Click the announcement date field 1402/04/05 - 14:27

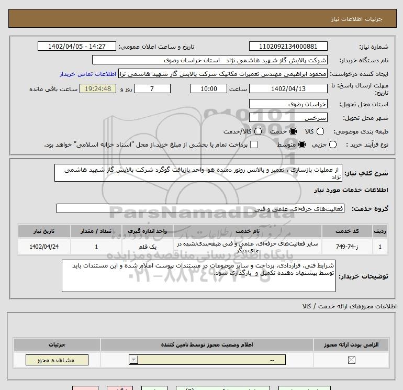tap(77, 46)
